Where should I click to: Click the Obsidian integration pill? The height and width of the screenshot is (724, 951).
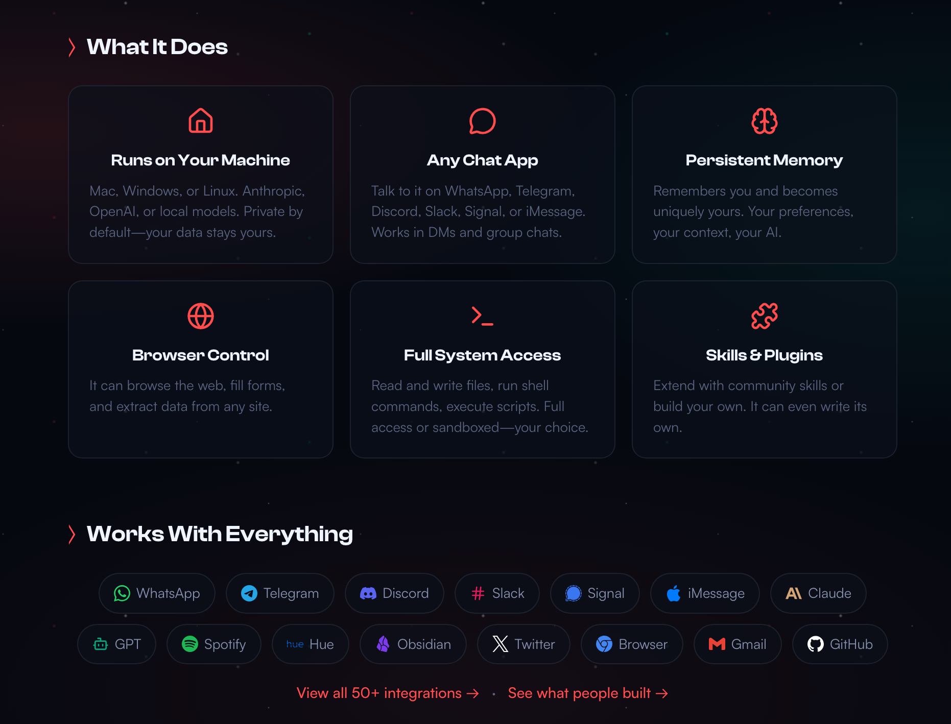tap(413, 644)
